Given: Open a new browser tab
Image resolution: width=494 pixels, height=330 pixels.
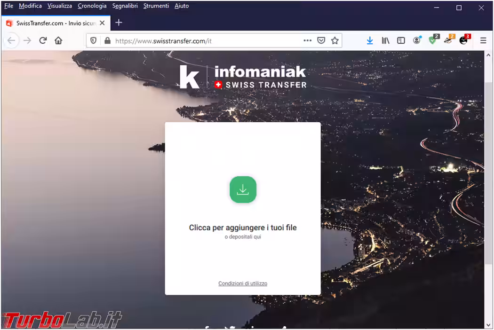Looking at the screenshot, I should pyautogui.click(x=119, y=23).
